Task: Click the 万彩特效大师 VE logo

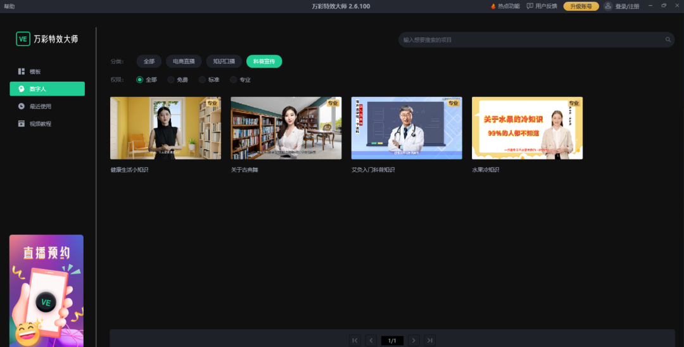Action: point(23,39)
